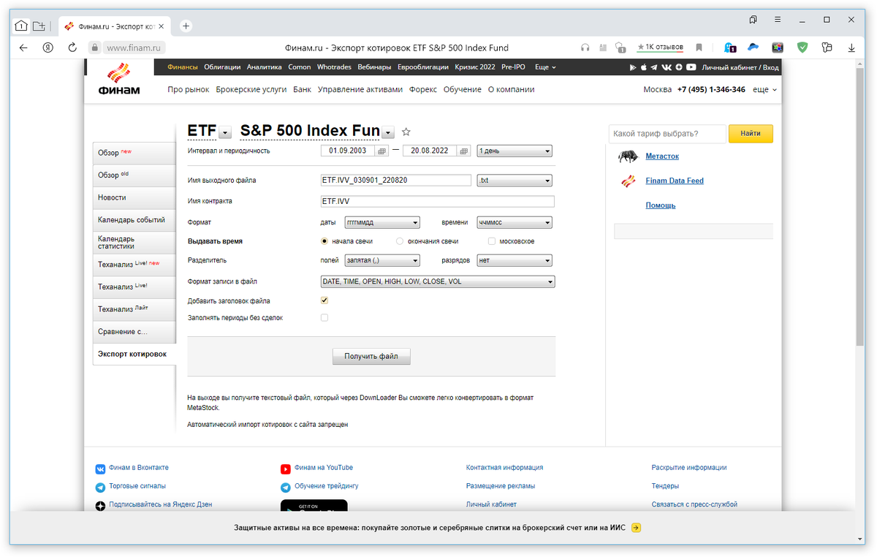Open the date format 'ггггммдд' dropdown

382,222
